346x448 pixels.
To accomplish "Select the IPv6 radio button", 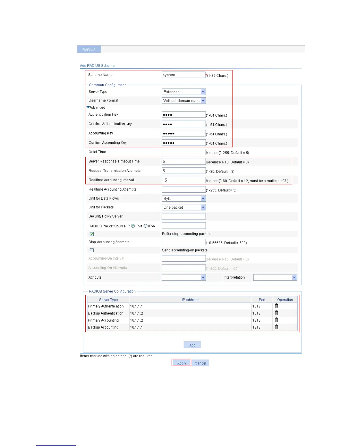I will 145,226.
